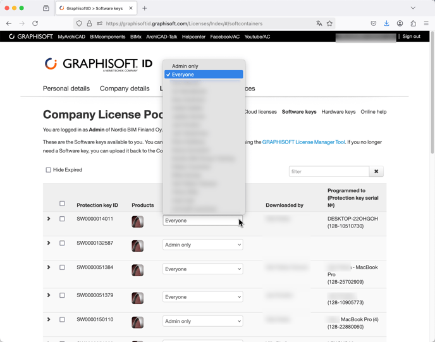Viewport: 435px width, 342px height.
Task: Expand row details for SW0000132587
Action: [49, 243]
